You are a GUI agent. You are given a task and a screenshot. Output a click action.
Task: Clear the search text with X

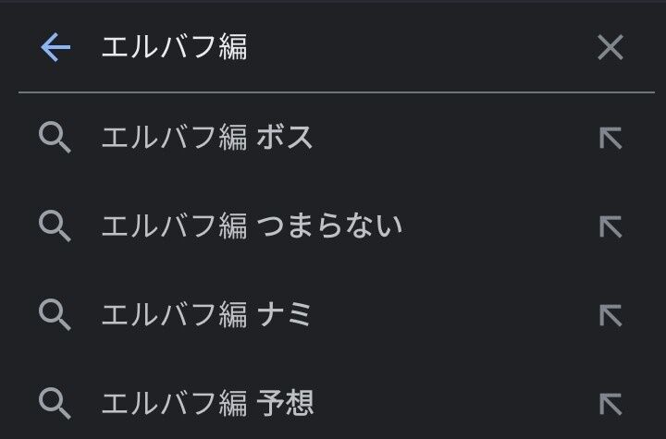[x=610, y=47]
